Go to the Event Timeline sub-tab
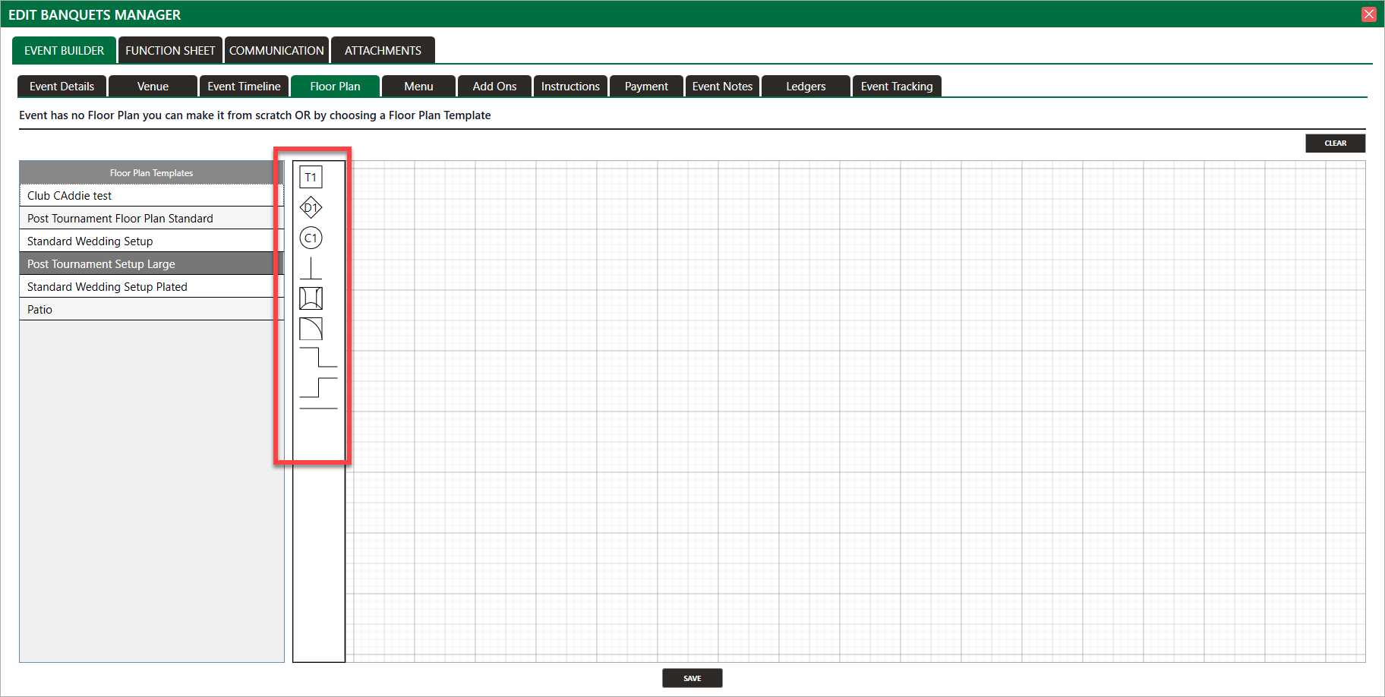This screenshot has width=1385, height=697. (x=244, y=87)
